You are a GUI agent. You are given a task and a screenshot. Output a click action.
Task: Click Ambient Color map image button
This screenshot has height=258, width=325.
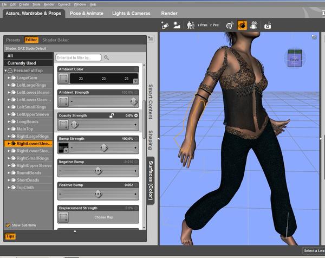[x=63, y=79]
